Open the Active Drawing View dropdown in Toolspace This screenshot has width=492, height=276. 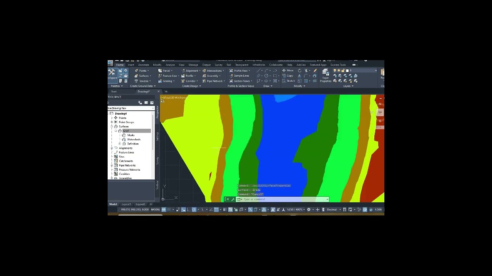pyautogui.click(x=131, y=108)
